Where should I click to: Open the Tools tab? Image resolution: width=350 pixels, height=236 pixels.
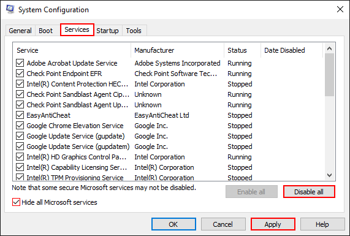coord(134,31)
